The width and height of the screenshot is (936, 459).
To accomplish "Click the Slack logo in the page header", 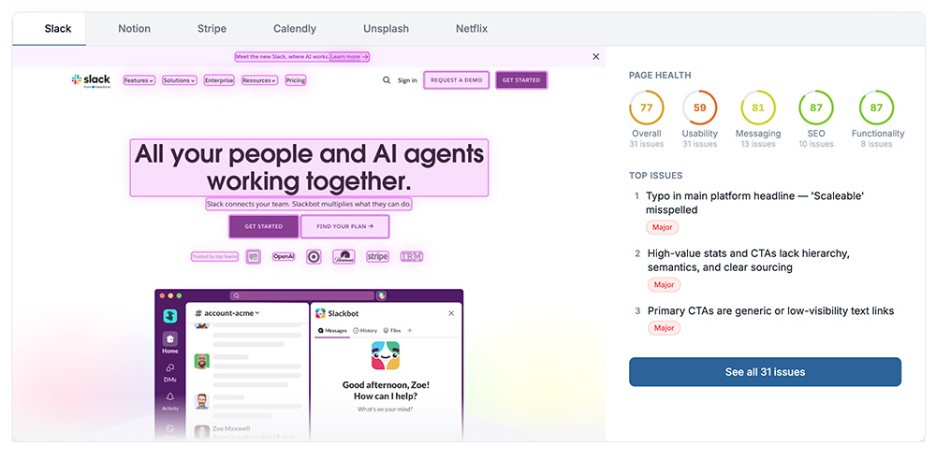I will (x=91, y=80).
